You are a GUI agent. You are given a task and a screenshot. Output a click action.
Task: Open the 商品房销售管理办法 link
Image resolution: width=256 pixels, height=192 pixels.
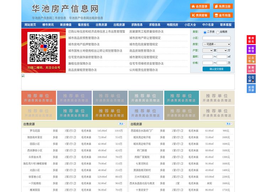point(142,51)
